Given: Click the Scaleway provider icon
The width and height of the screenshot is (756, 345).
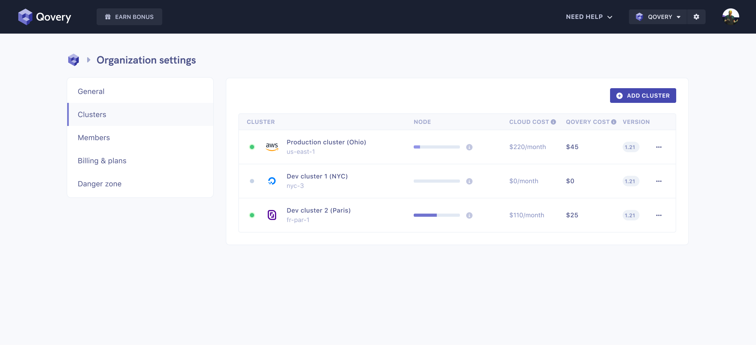Looking at the screenshot, I should pos(272,215).
